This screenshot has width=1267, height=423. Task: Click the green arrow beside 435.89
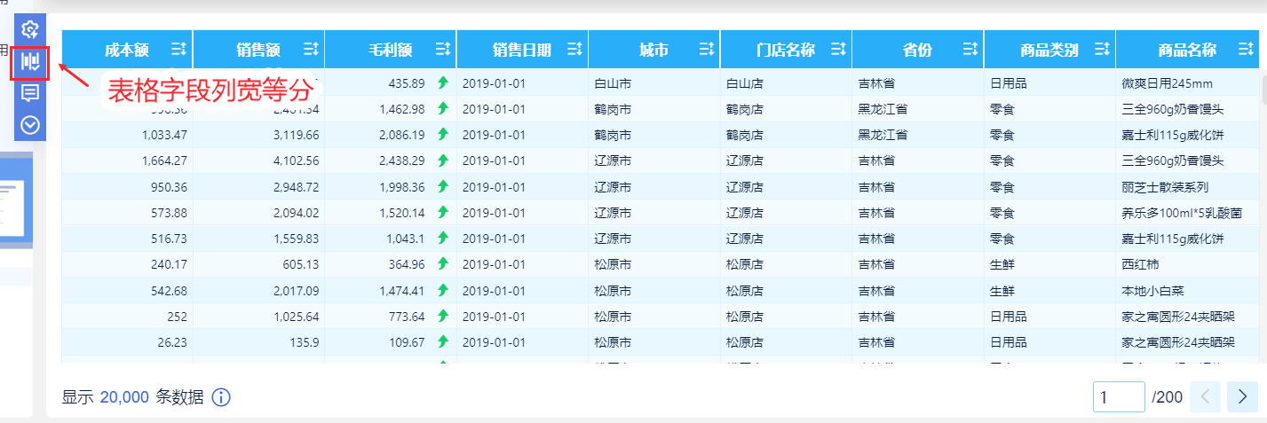tap(443, 83)
